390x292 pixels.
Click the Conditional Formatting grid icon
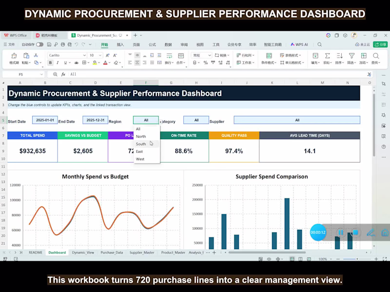269,55
